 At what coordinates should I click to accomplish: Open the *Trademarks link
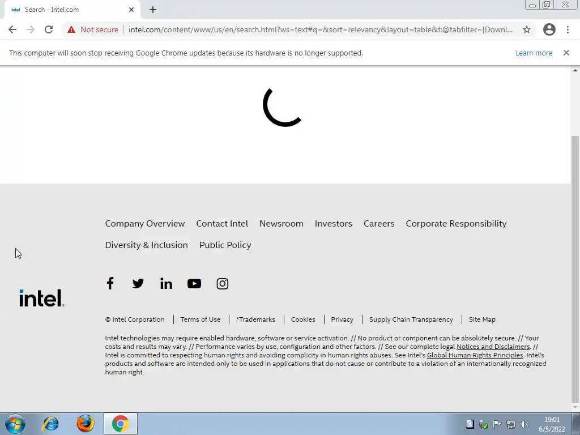[255, 319]
